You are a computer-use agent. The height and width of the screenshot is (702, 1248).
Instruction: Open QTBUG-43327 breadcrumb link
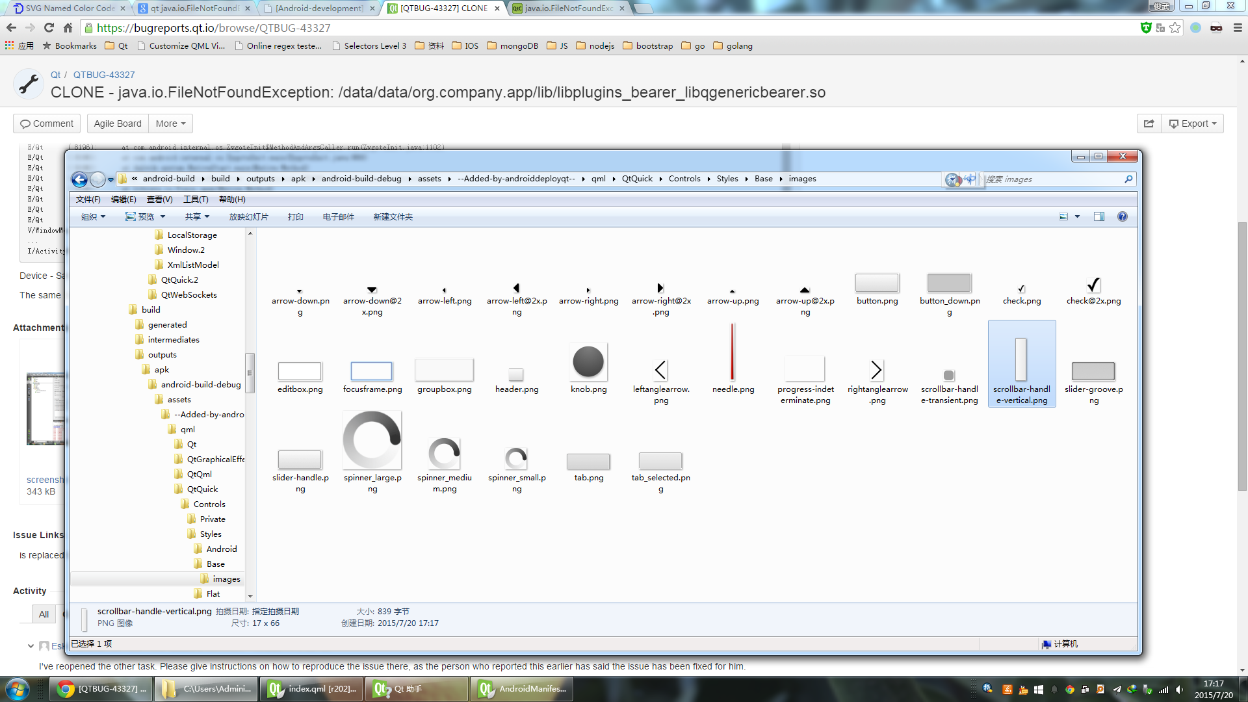(x=104, y=75)
